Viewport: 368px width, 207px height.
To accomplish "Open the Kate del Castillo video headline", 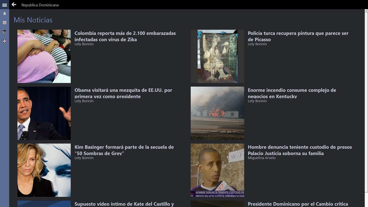I will (124, 204).
